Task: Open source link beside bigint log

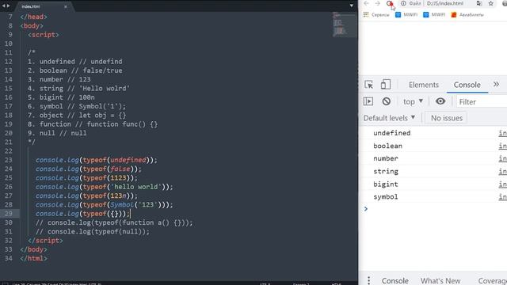Action: coord(503,184)
